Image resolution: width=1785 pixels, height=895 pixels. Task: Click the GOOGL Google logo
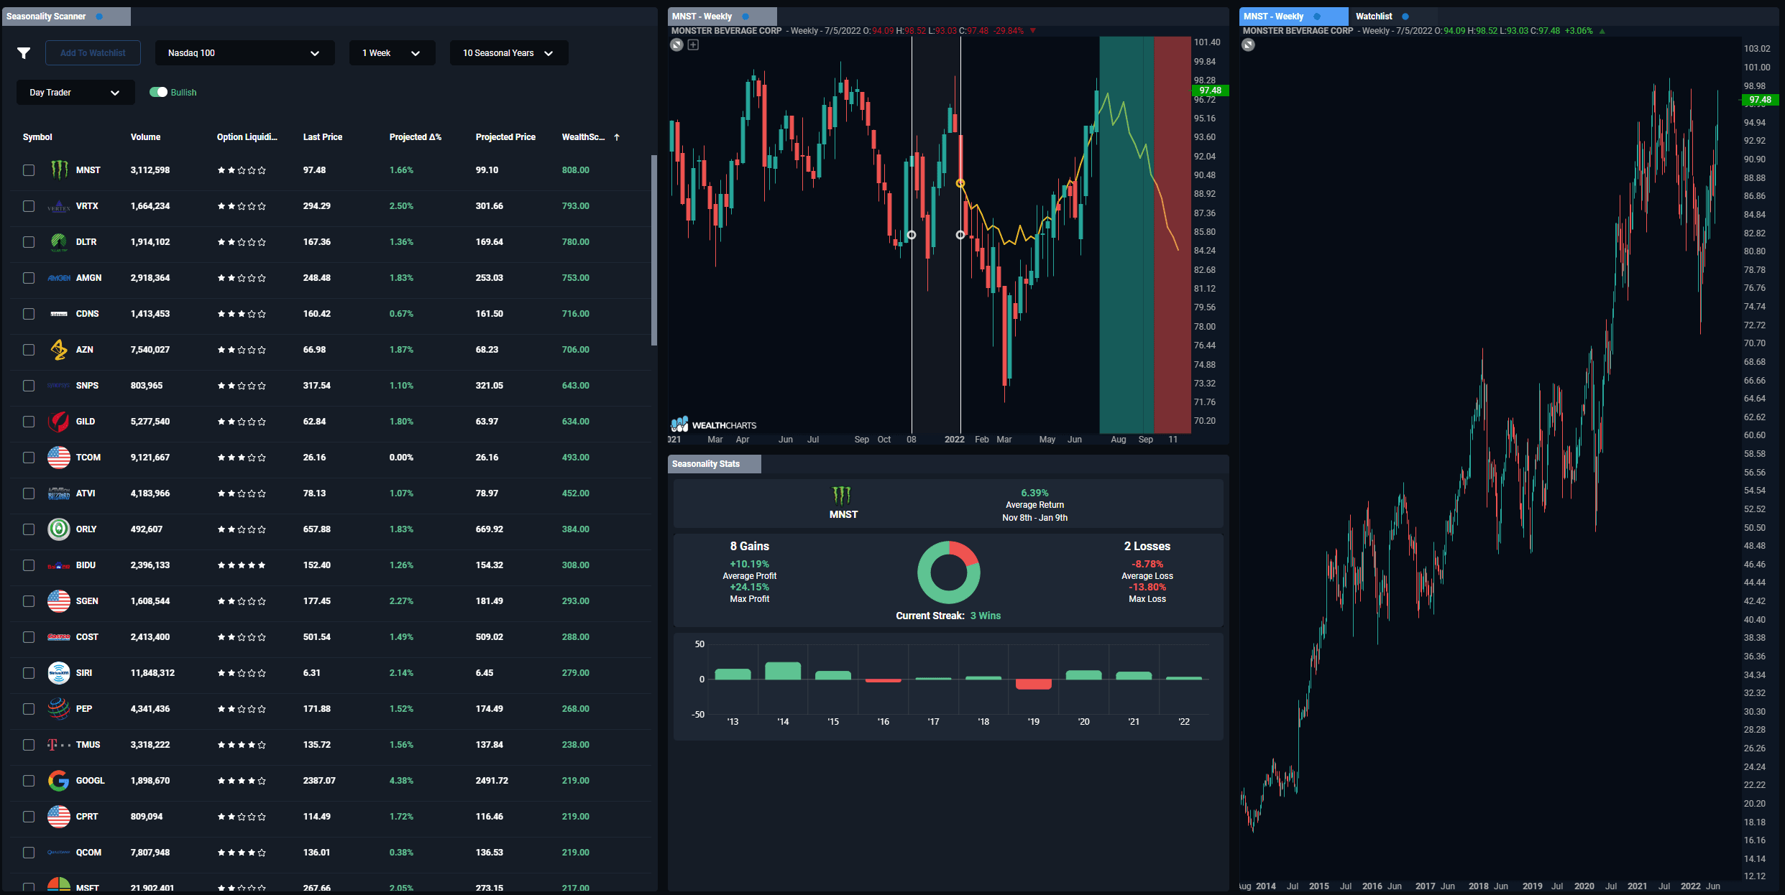coord(59,781)
